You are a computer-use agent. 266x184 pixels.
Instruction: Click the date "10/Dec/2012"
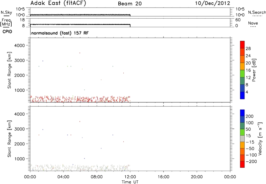click(x=212, y=3)
